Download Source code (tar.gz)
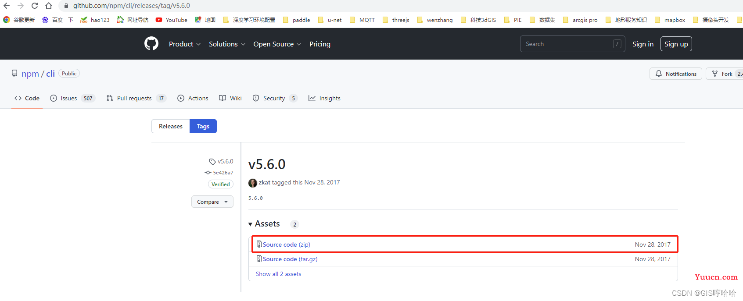Viewport: 743px width, 301px height. 290,259
